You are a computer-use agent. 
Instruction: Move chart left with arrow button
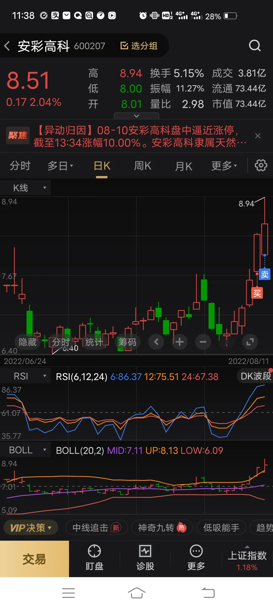click(156, 342)
